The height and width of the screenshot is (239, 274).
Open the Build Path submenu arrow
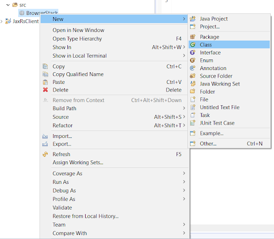point(184,108)
